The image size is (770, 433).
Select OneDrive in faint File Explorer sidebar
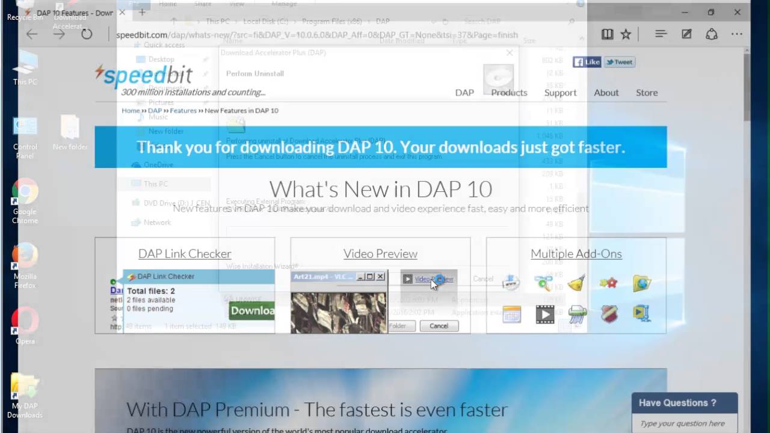(158, 165)
